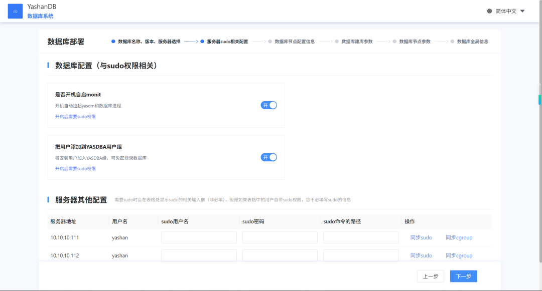Toggle the 把用户添加到YASDBA用户组 switch
This screenshot has width=542, height=291.
point(268,157)
